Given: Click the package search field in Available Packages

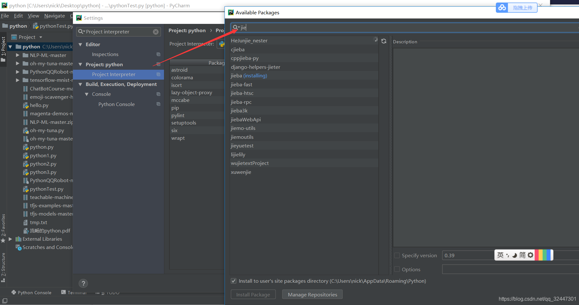Looking at the screenshot, I should (x=404, y=27).
